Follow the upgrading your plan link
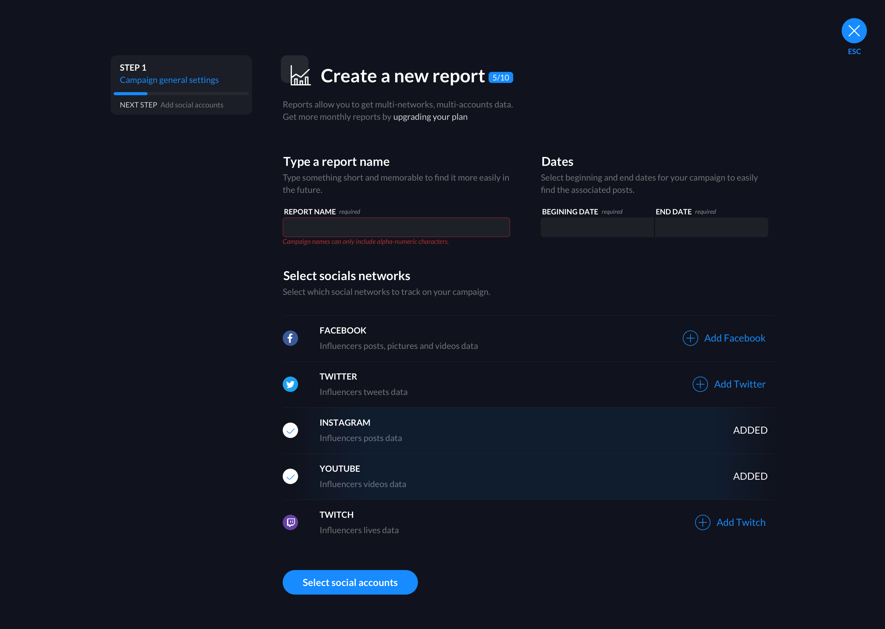This screenshot has height=629, width=885. pyautogui.click(x=430, y=117)
